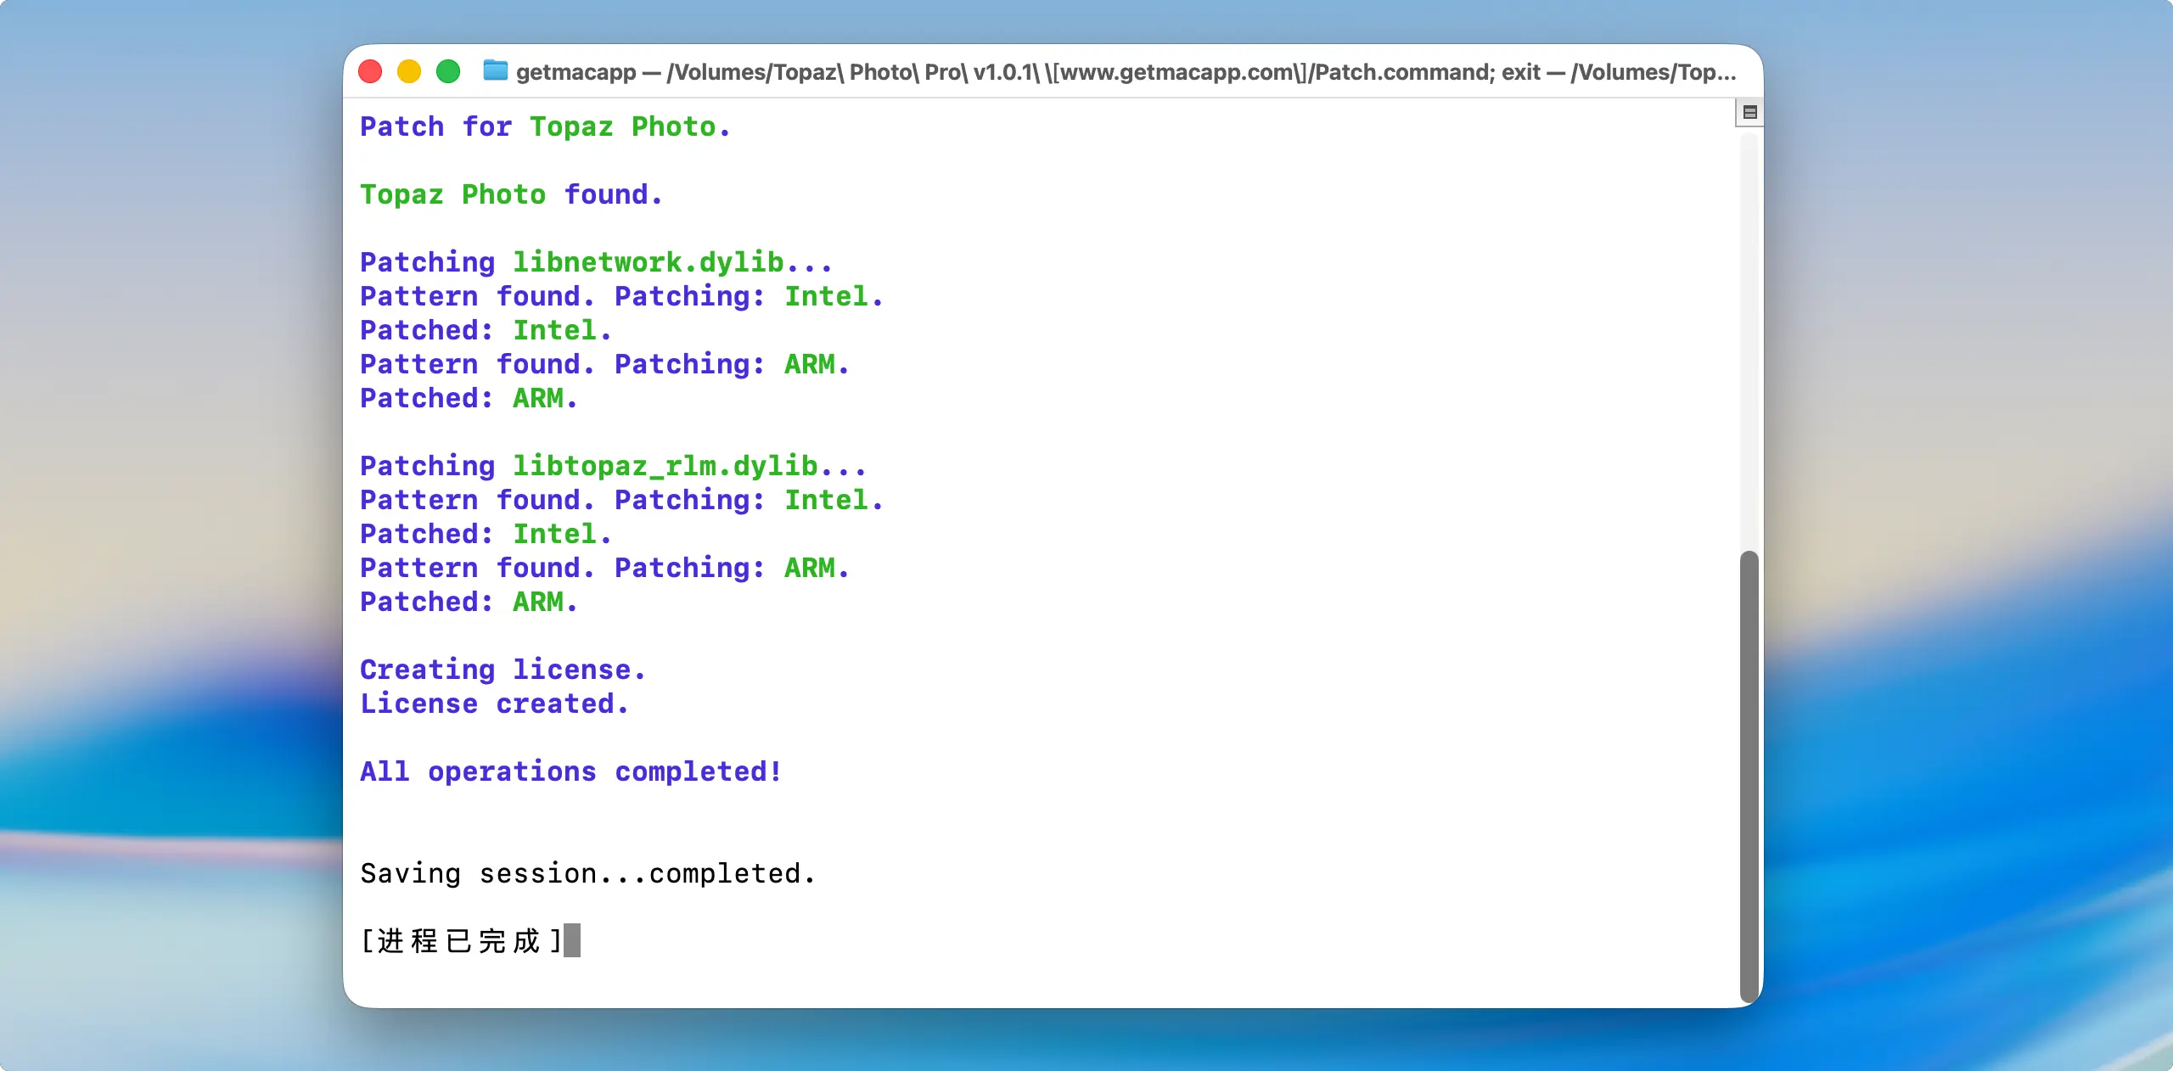Click the window title text getmacapp
This screenshot has height=1071, width=2173.
coord(576,72)
